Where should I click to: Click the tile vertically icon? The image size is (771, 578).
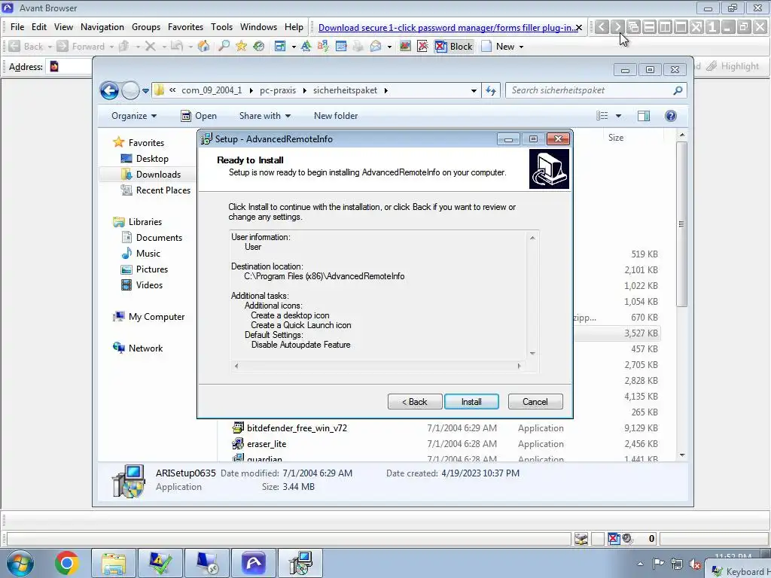point(665,27)
